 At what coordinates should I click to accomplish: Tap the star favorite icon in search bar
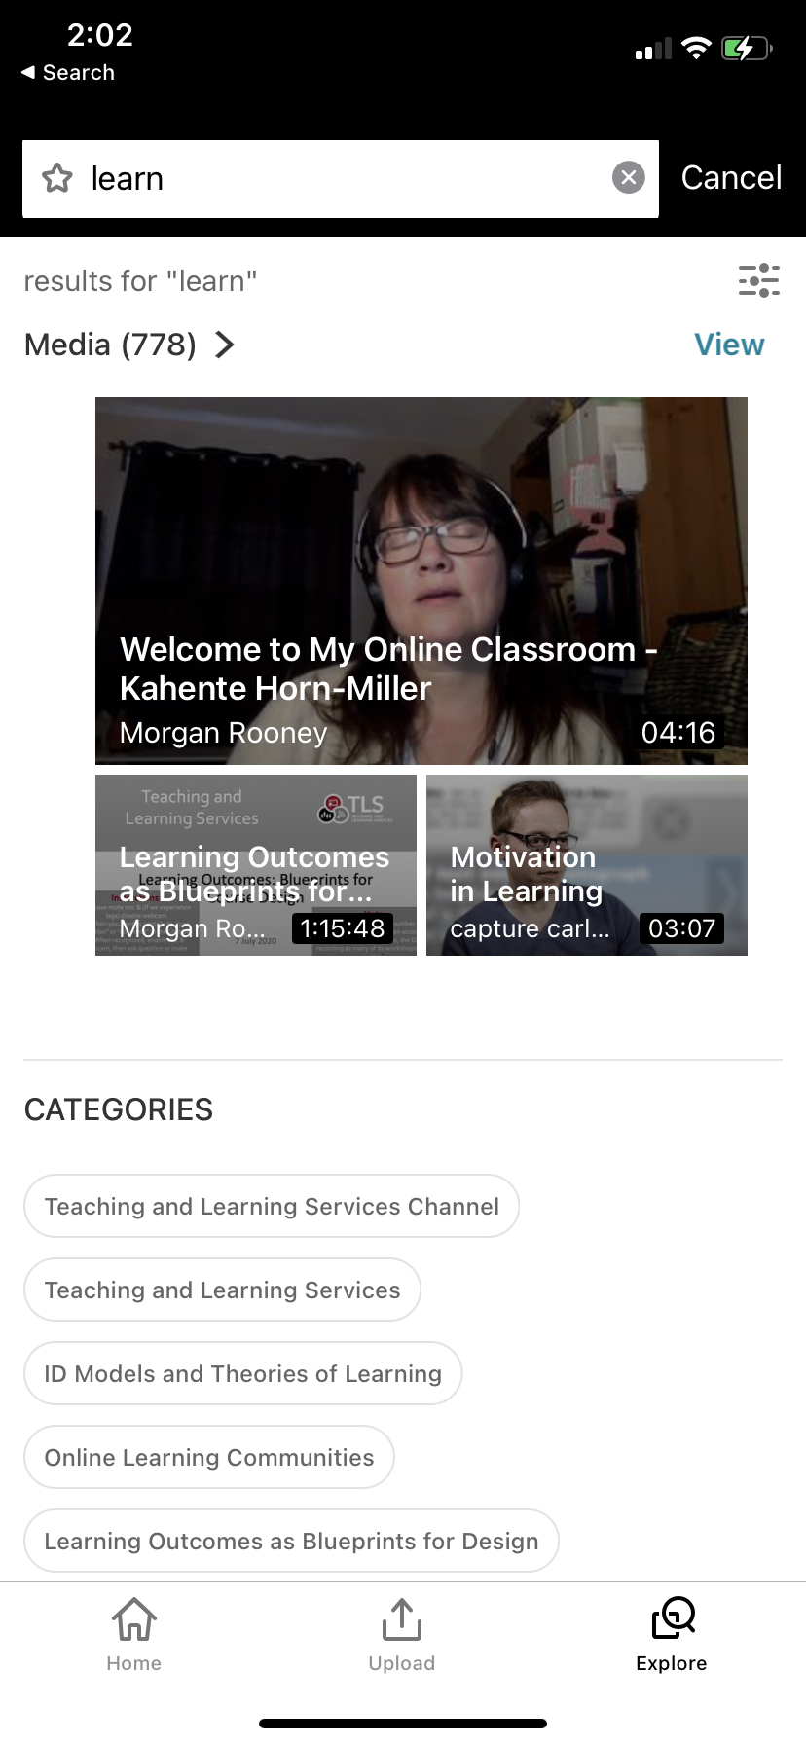[57, 178]
